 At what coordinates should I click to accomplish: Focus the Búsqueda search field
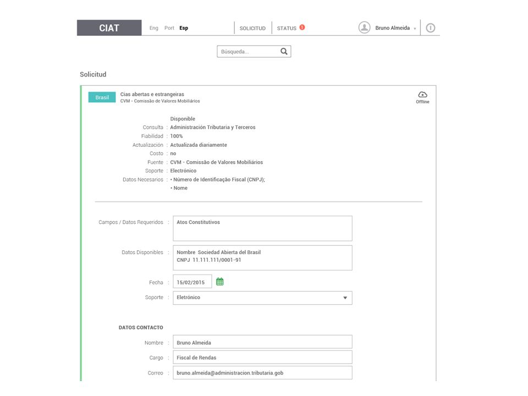pos(249,52)
